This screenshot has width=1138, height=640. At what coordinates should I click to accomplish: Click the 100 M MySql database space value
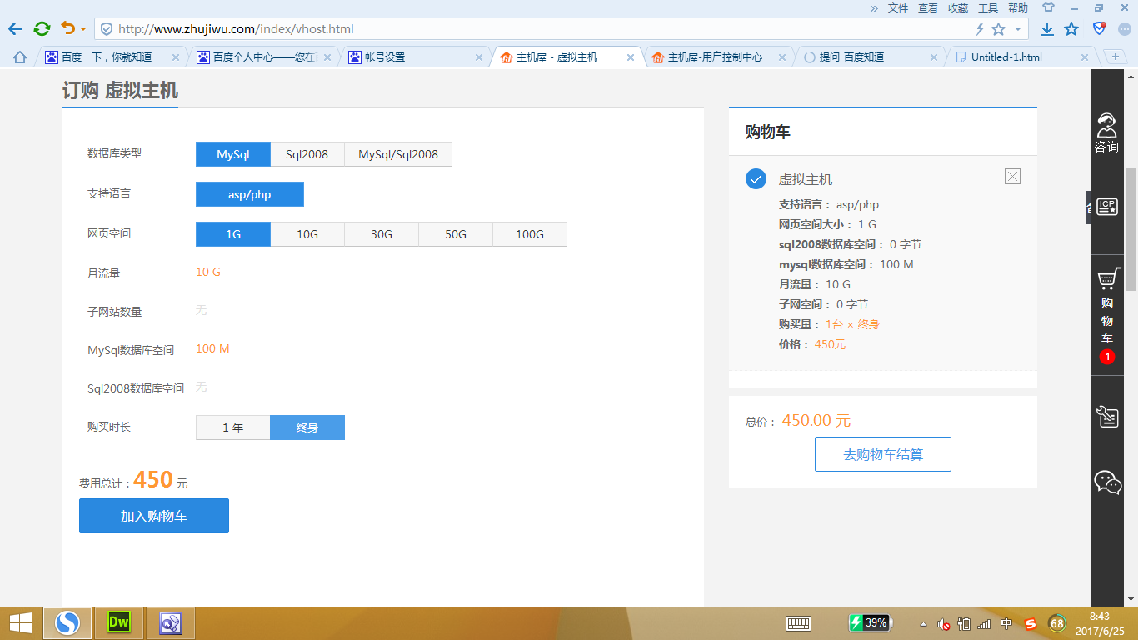tap(212, 348)
